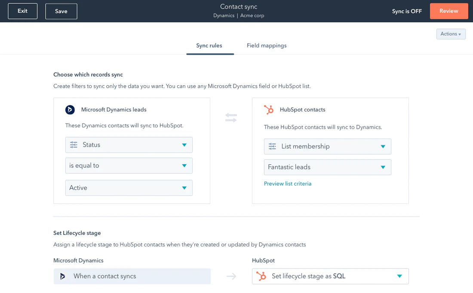Click the Dynamics icon in 'When a contact syncs'
This screenshot has width=473, height=293.
[63, 276]
